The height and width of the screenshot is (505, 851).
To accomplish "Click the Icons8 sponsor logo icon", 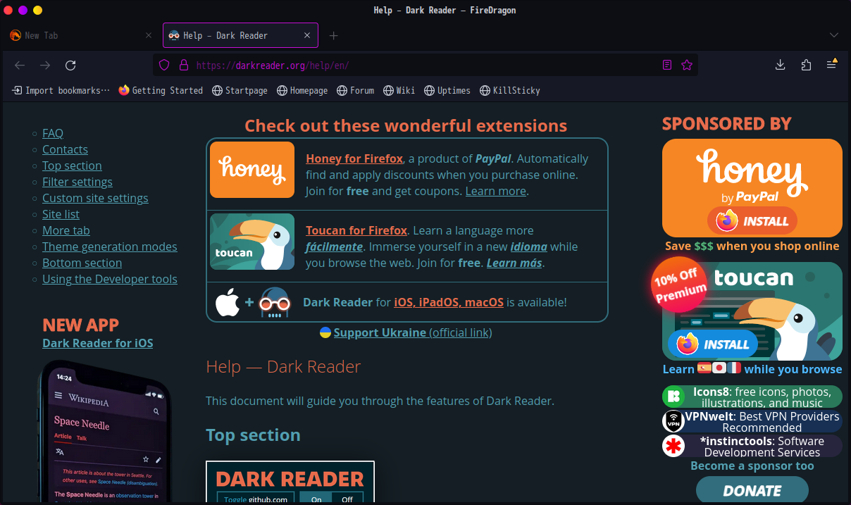I will coord(673,397).
